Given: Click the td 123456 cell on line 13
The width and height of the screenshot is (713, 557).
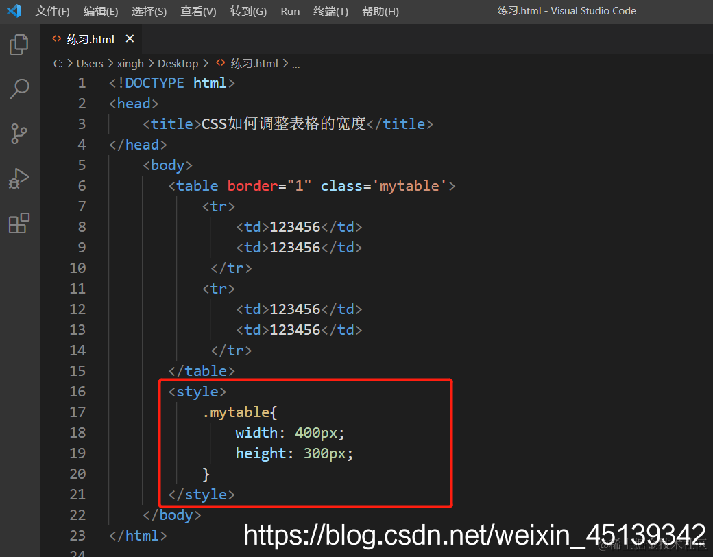Looking at the screenshot, I should click(299, 329).
